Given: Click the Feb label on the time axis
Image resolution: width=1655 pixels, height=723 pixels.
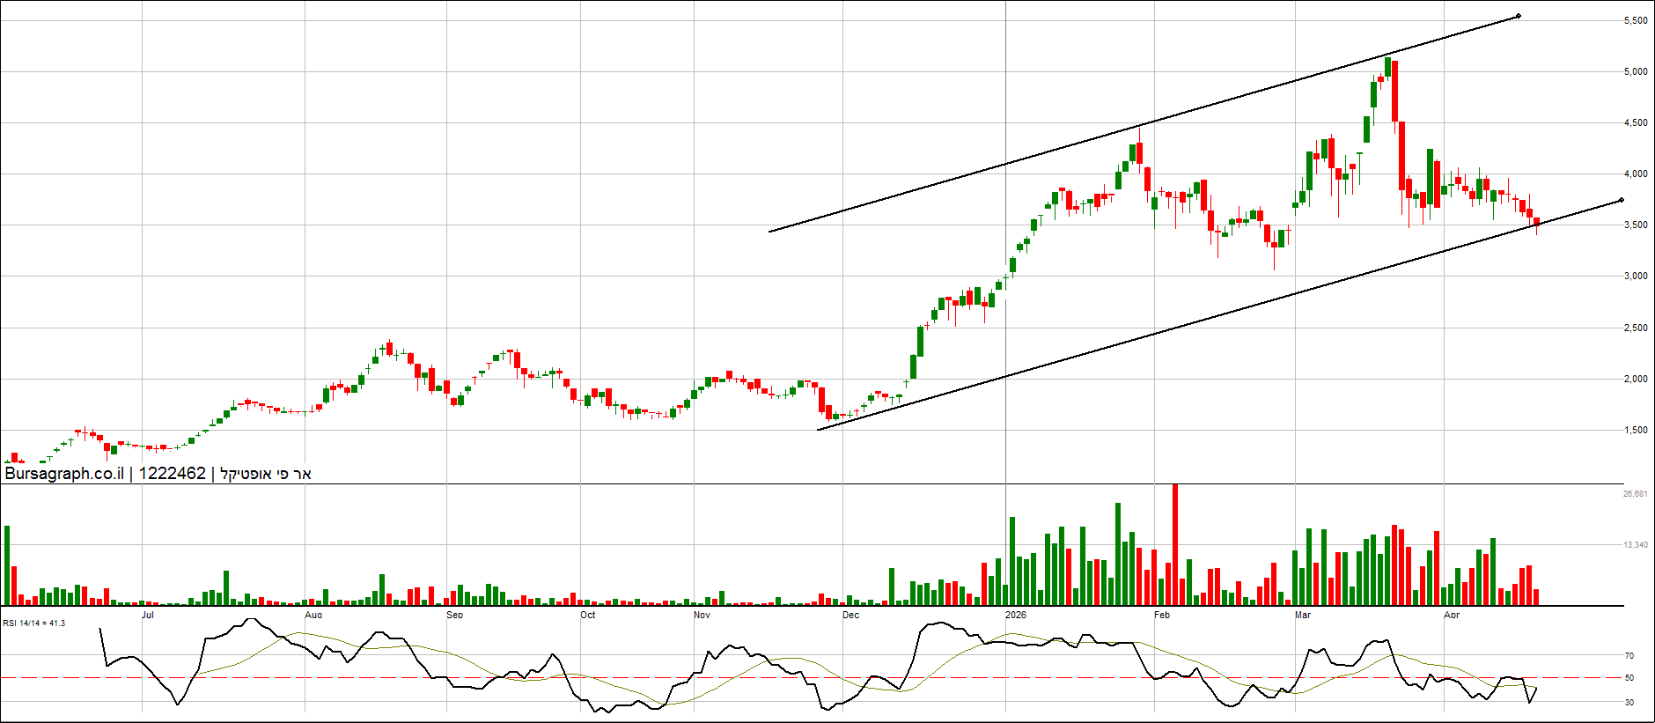Looking at the screenshot, I should click(x=1162, y=615).
